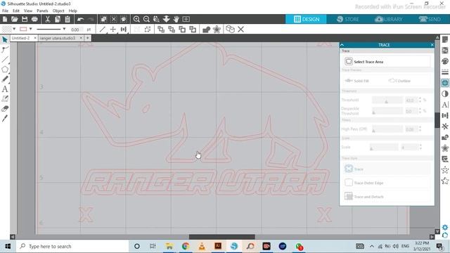Print using the printer toolbar icon
The height and width of the screenshot is (253, 450).
[x=34, y=19]
